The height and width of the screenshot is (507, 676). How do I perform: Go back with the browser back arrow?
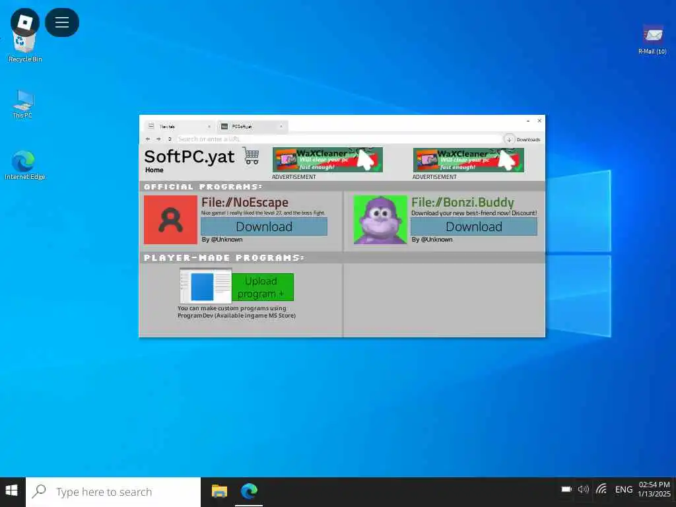click(x=148, y=139)
